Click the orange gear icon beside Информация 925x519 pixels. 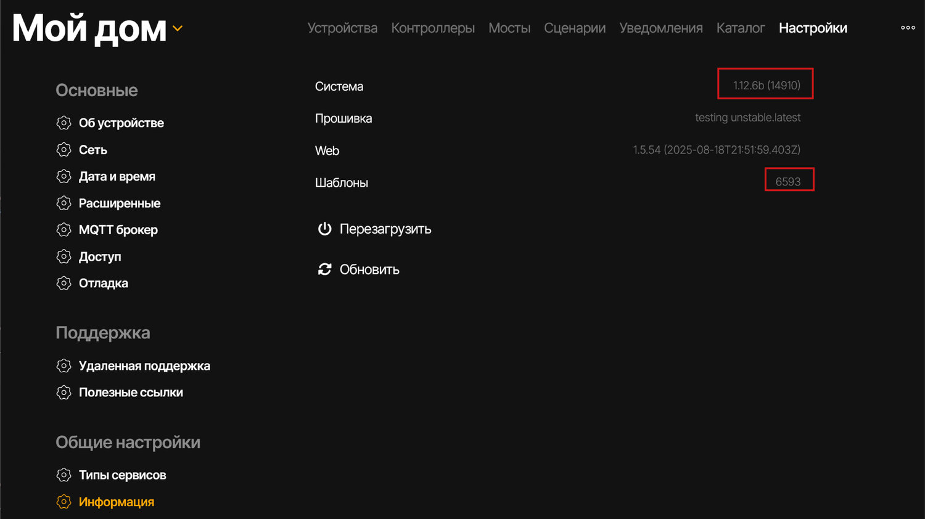(x=64, y=502)
